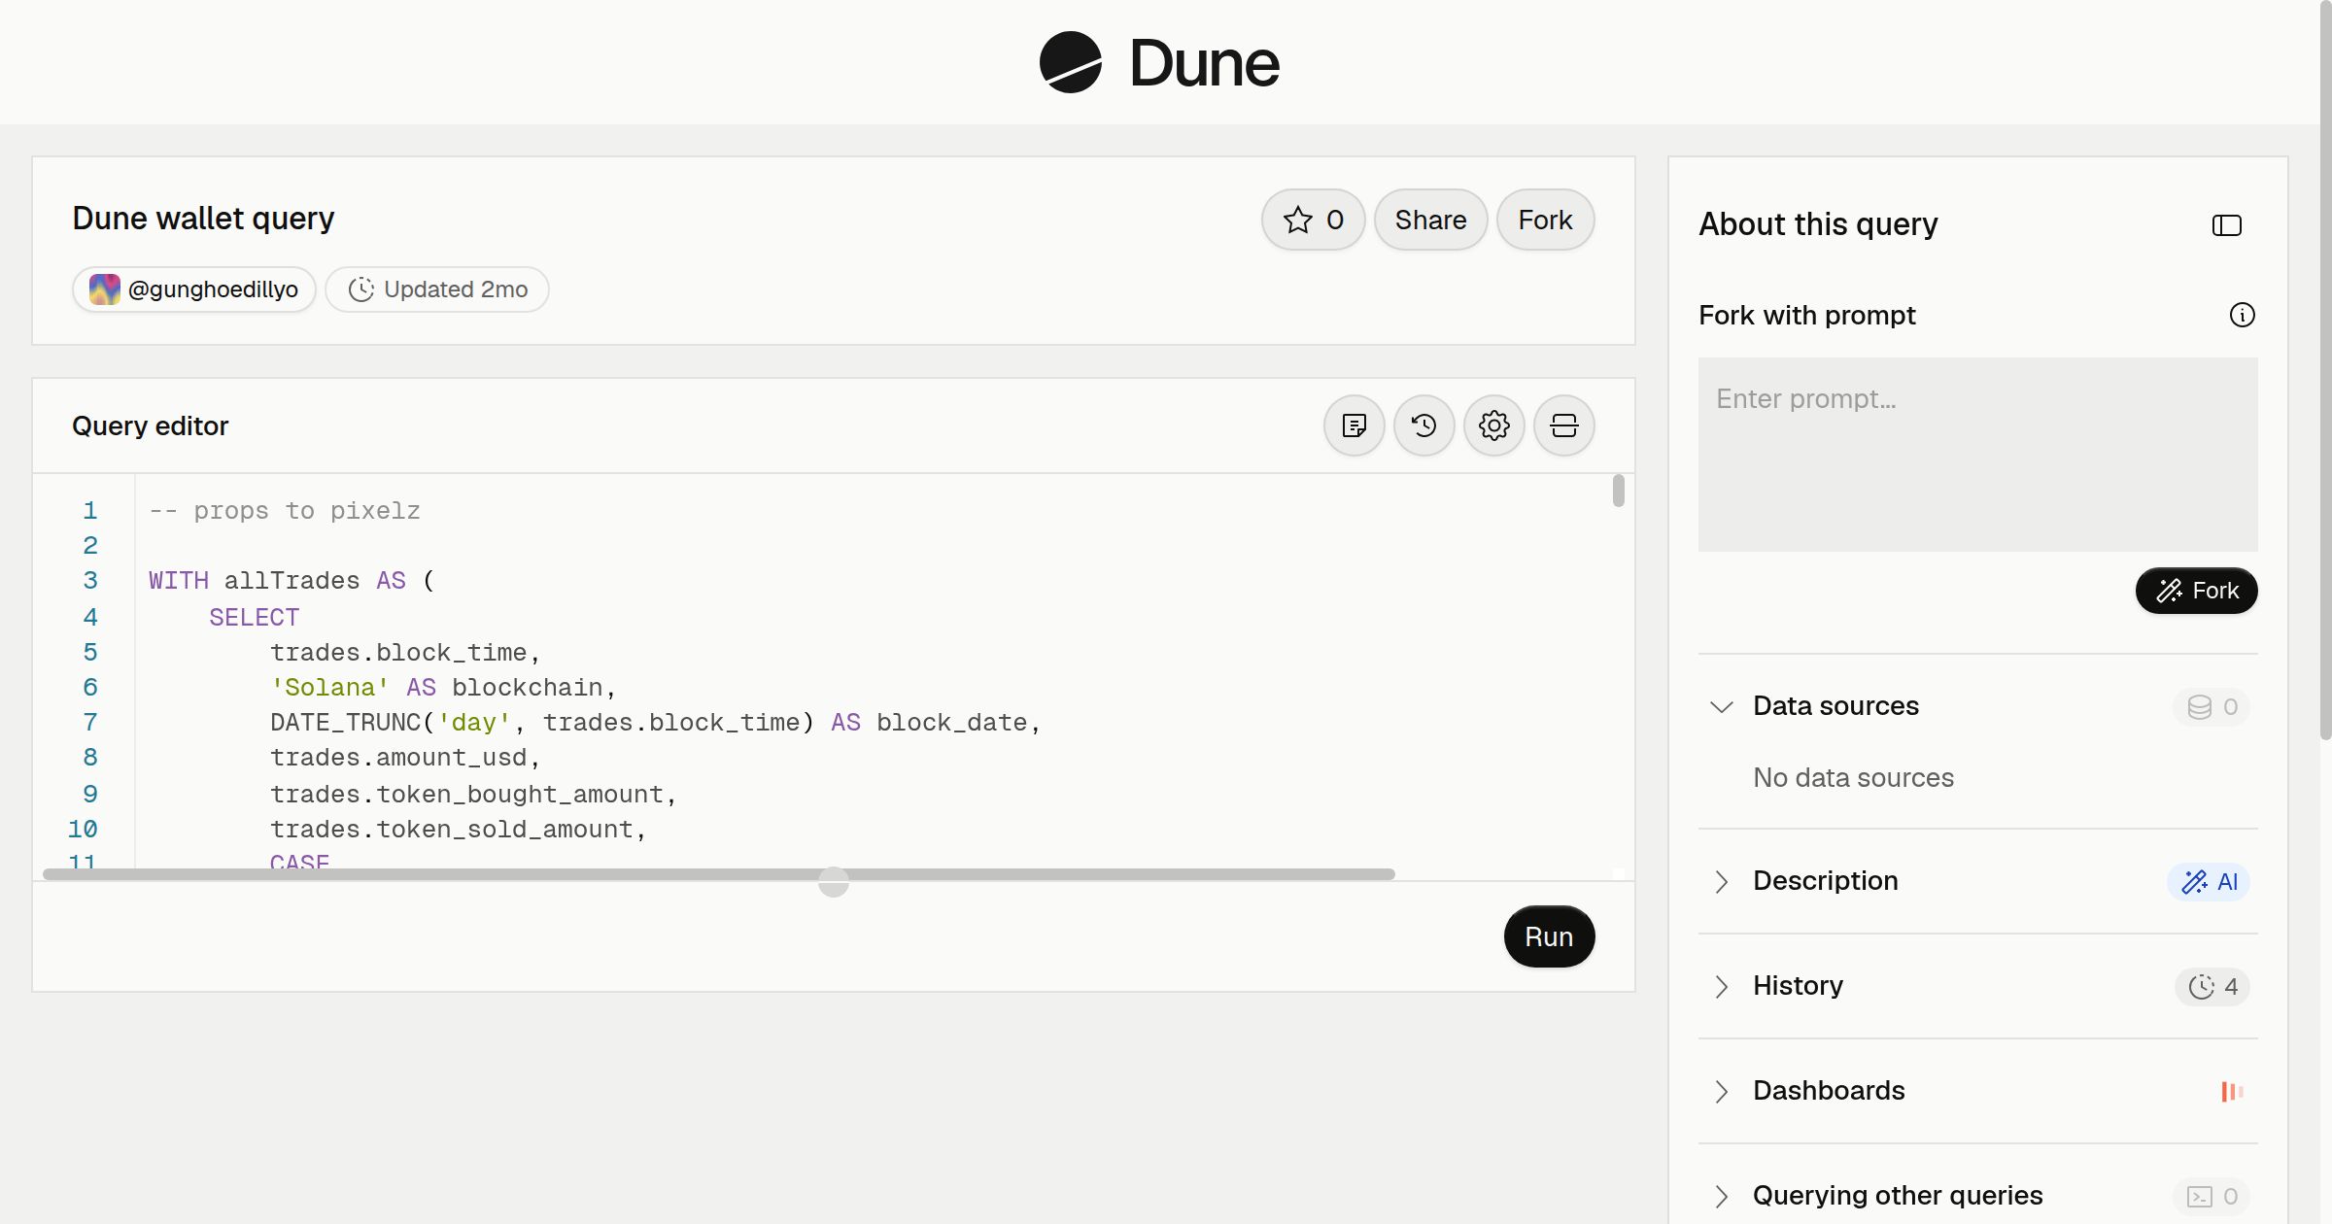Image resolution: width=2332 pixels, height=1224 pixels.
Task: Click the 'No data sources' text
Action: coord(1853,778)
